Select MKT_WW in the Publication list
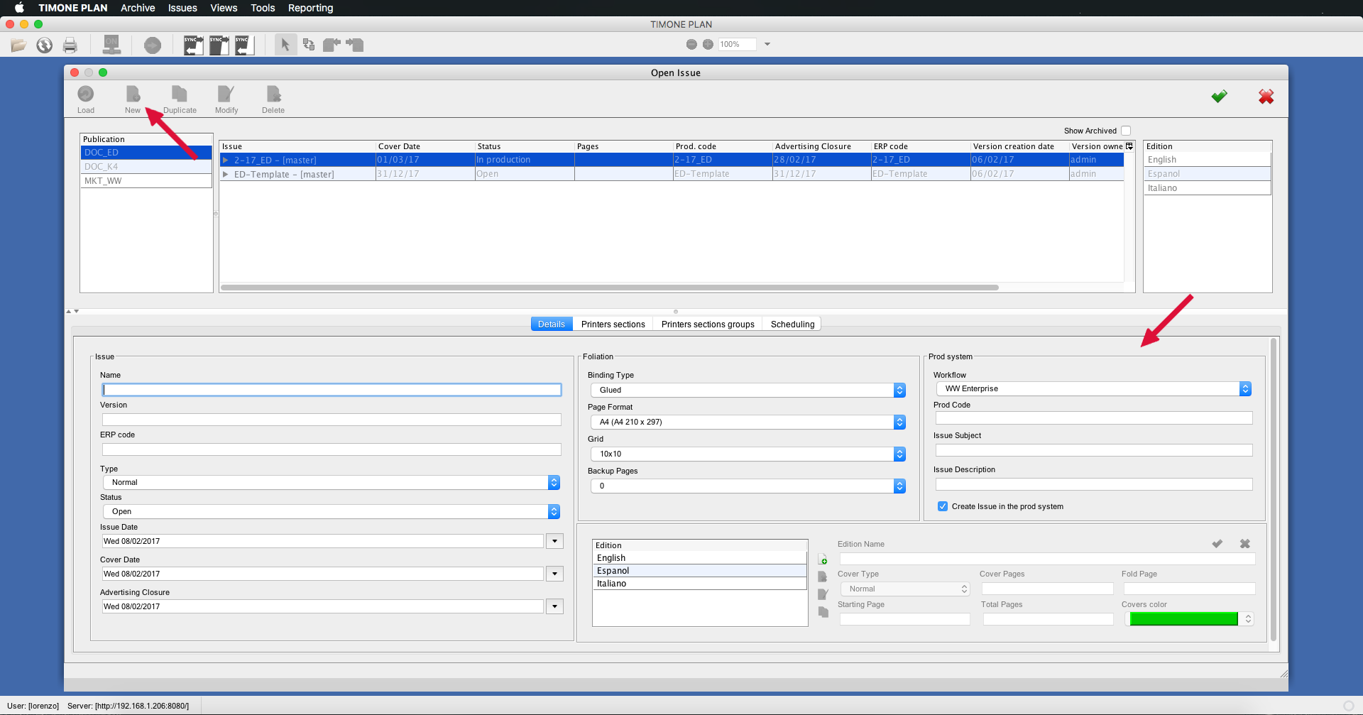1363x715 pixels. (x=146, y=181)
